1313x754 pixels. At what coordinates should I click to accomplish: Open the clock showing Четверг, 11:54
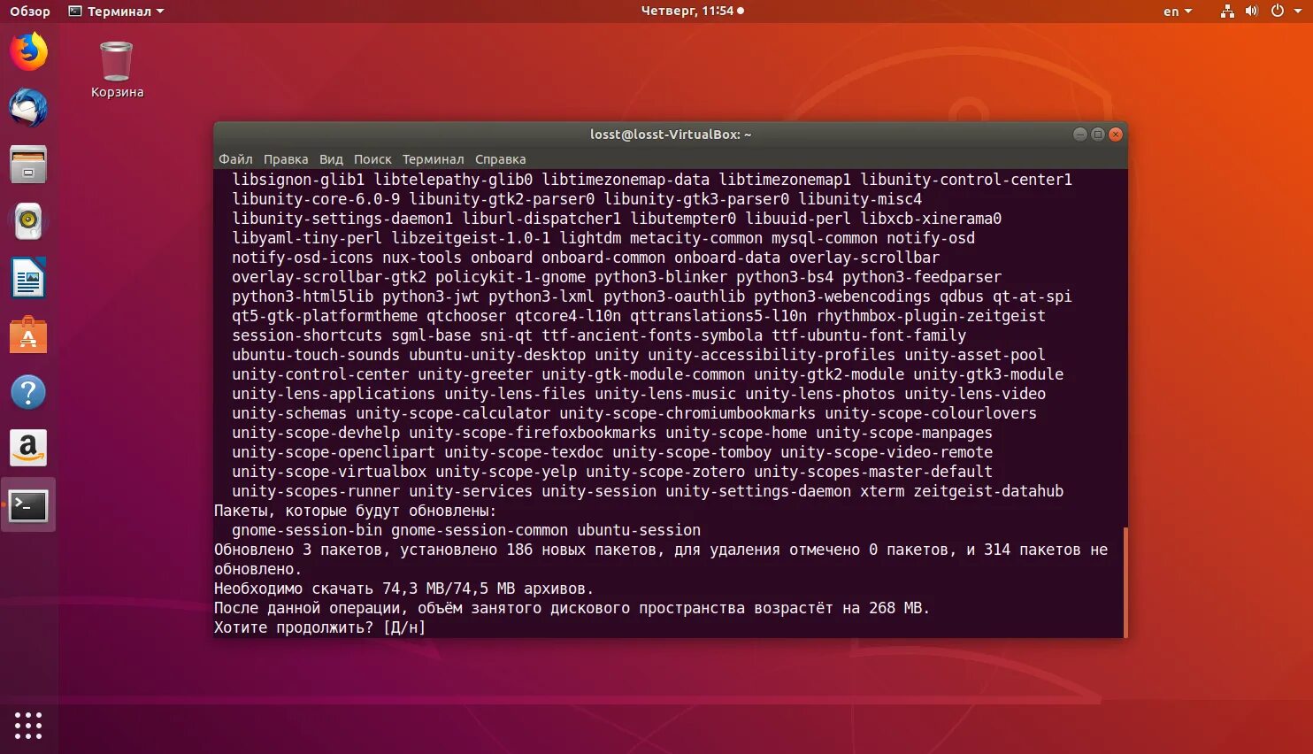pyautogui.click(x=692, y=11)
